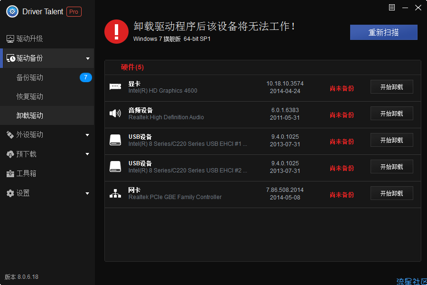The image size is (427, 285).
Task: Open the 工具箱 menu item
Action: click(47, 173)
